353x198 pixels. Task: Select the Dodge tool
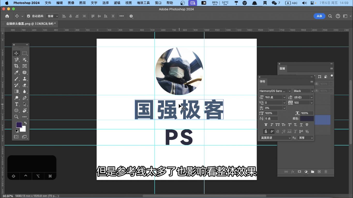(16, 98)
